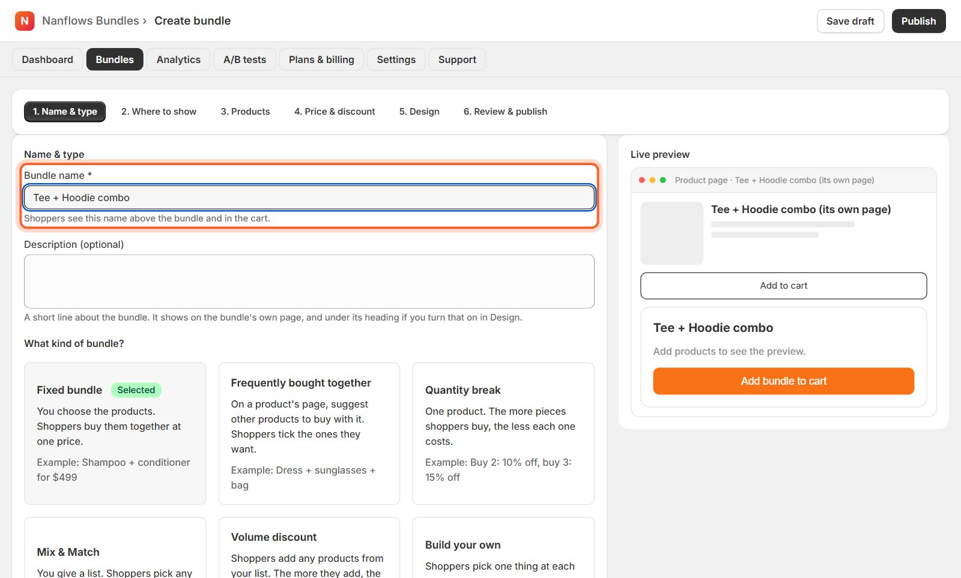961x578 pixels.
Task: Click the Nanflows Bundles breadcrumb link
Action: click(91, 21)
